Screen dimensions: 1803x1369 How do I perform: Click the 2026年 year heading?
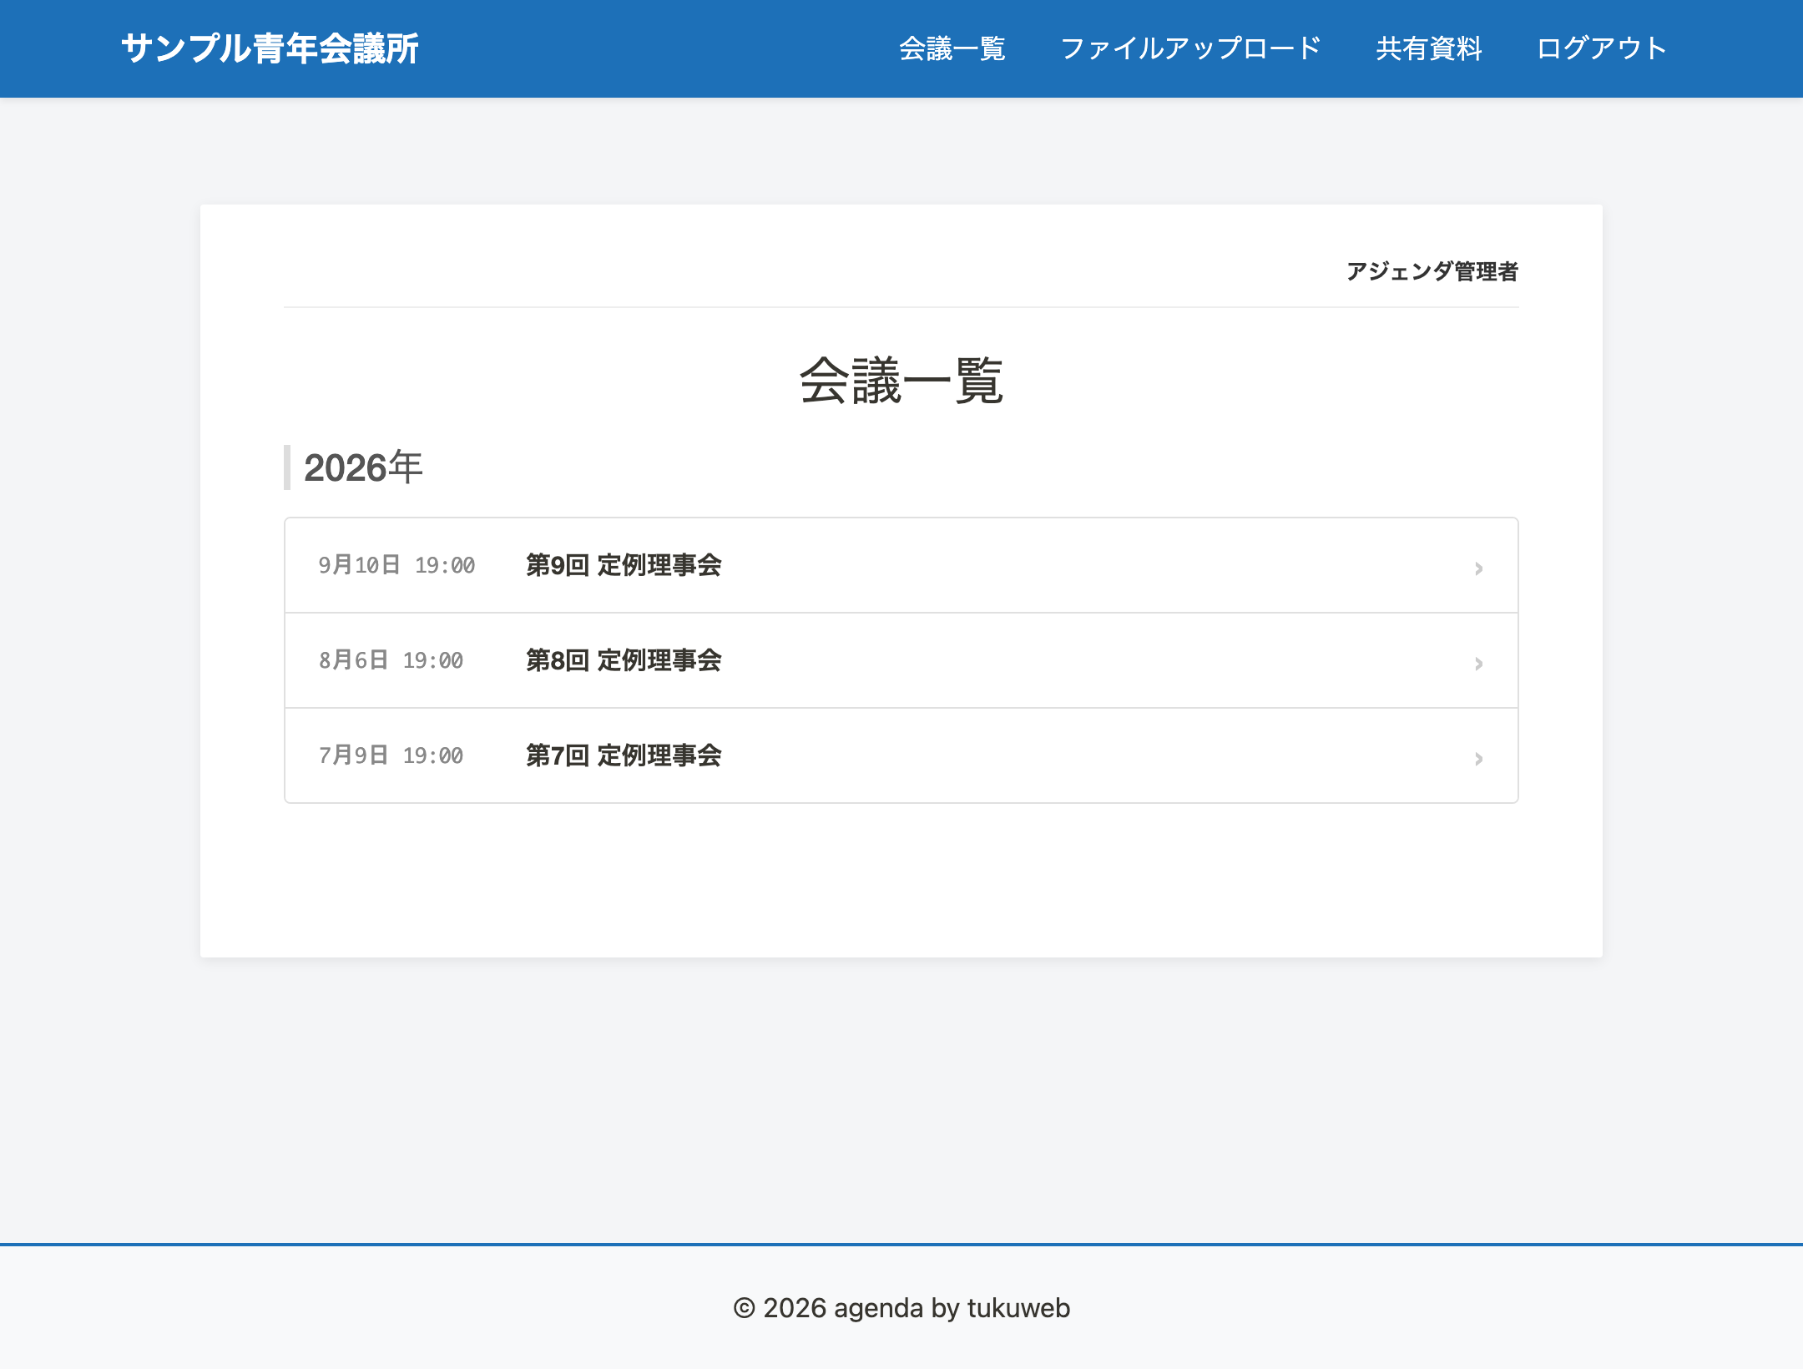[x=363, y=467]
